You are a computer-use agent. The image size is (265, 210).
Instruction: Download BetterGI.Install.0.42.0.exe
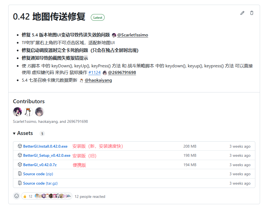(45, 146)
